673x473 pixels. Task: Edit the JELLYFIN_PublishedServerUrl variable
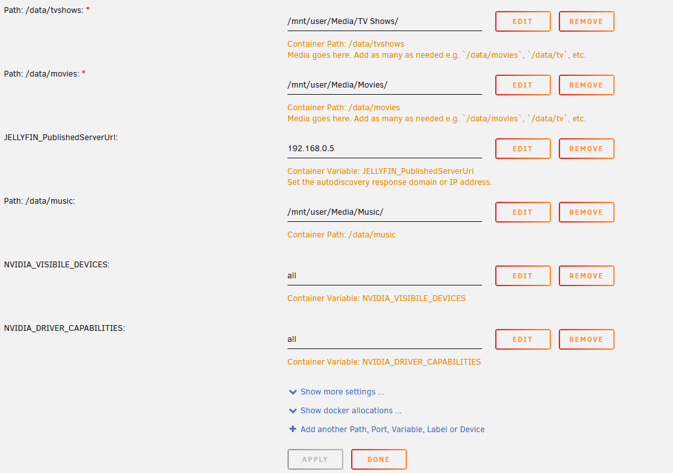(522, 149)
